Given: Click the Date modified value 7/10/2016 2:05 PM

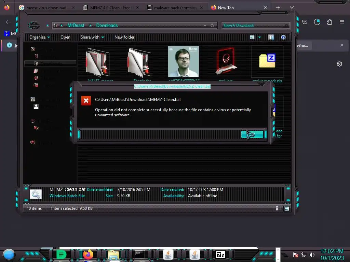Looking at the screenshot, I should 134,190.
